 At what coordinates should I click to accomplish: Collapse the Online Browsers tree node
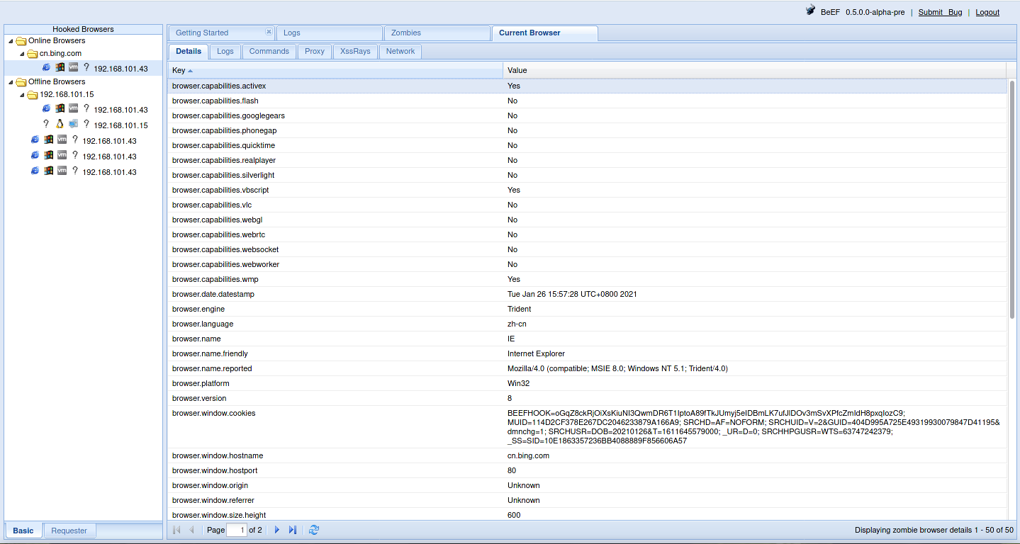tap(11, 41)
